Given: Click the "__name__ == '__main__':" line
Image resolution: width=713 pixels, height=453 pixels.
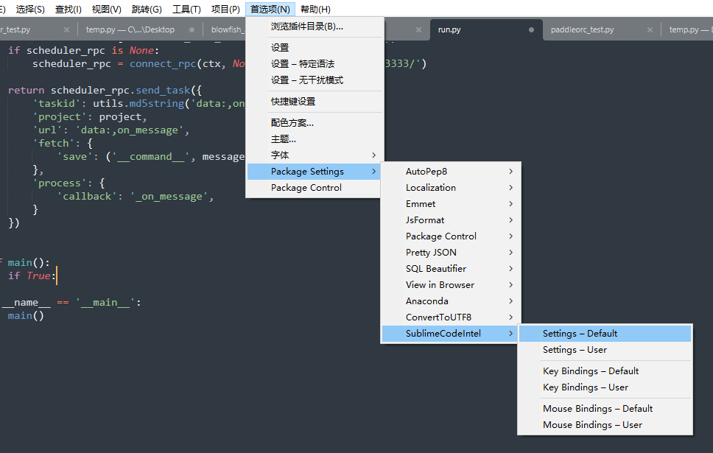Looking at the screenshot, I should (x=71, y=303).
